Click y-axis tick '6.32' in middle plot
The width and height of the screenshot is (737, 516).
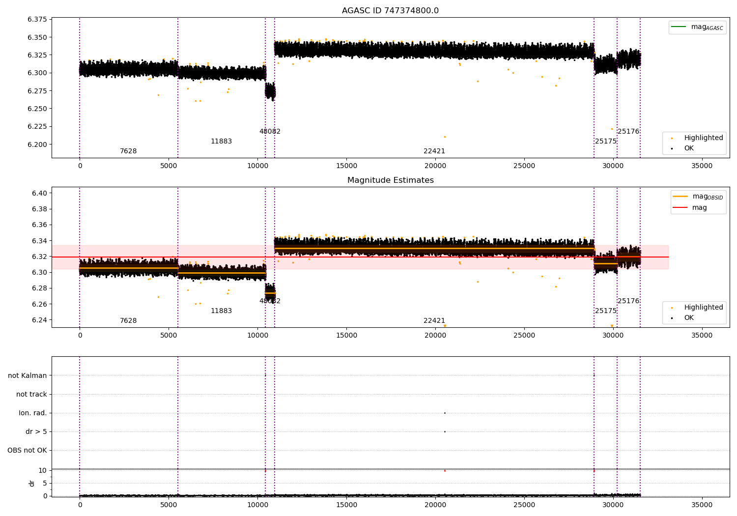coord(39,257)
